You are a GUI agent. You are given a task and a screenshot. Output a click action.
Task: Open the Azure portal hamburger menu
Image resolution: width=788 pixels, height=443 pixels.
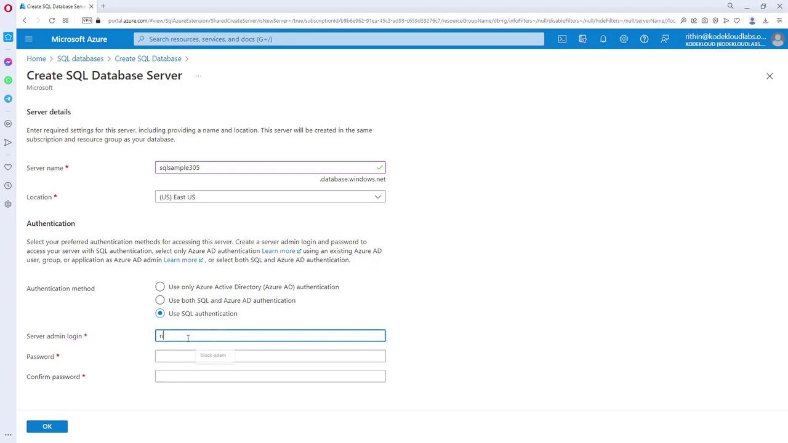point(28,39)
